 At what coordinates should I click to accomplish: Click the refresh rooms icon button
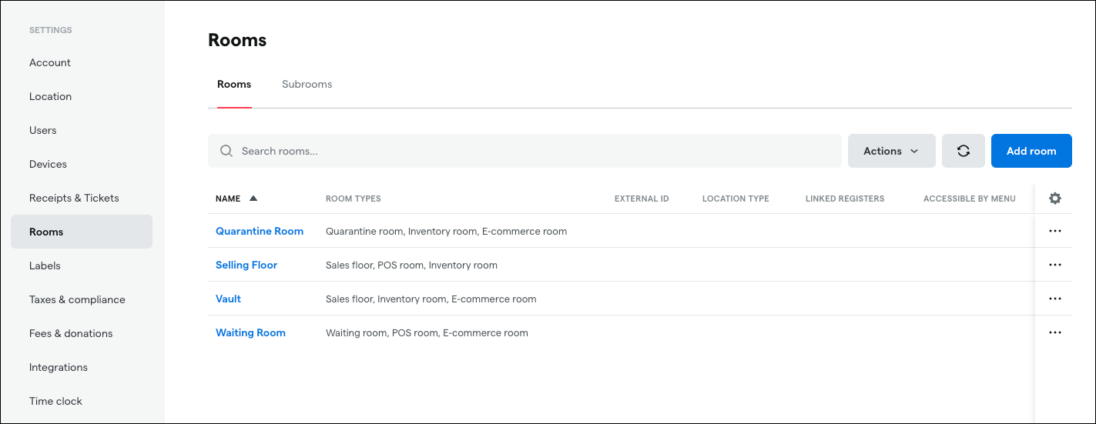pos(963,151)
